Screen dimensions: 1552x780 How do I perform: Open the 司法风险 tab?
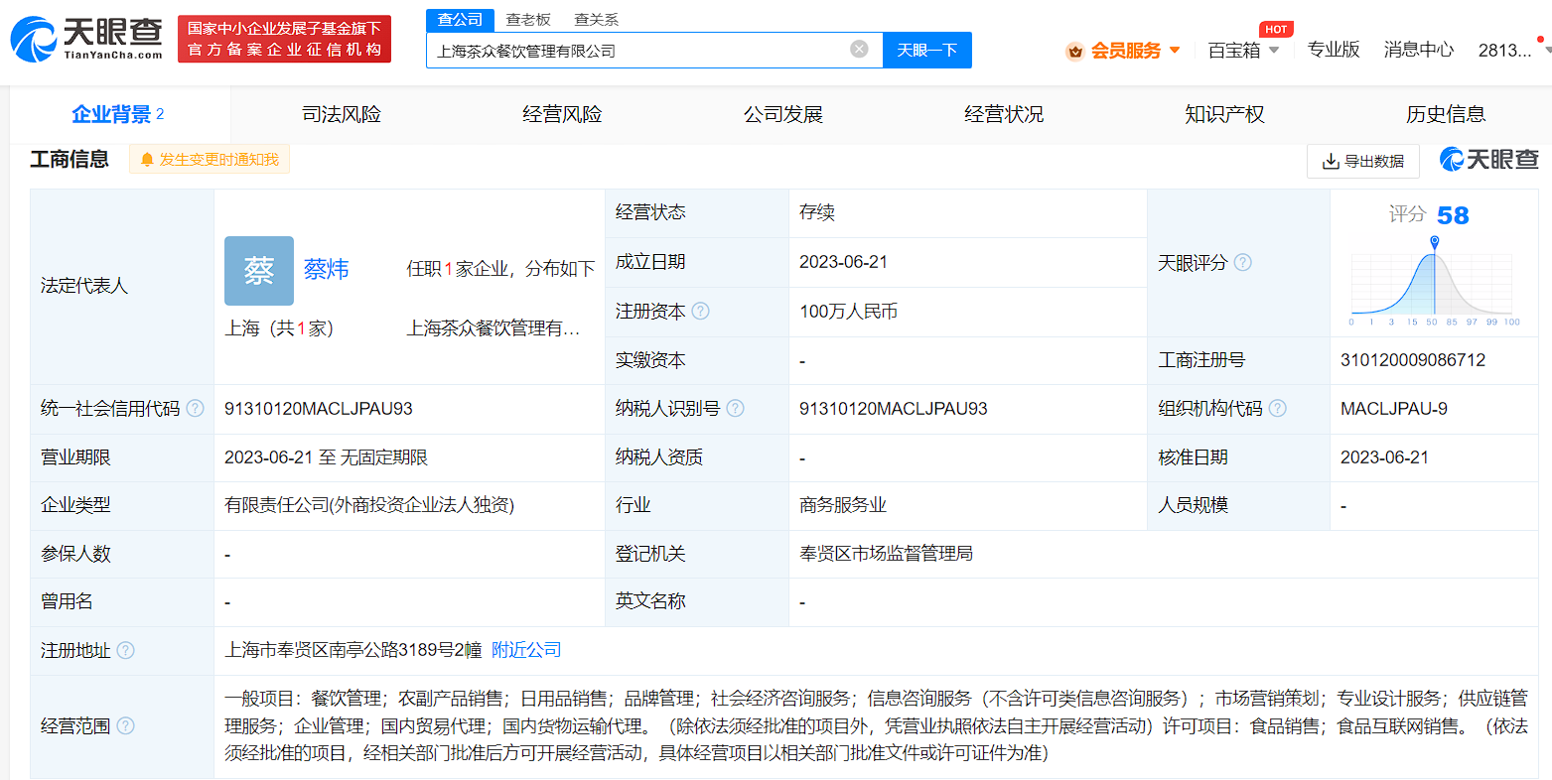[x=342, y=114]
